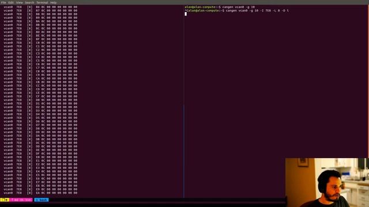This screenshot has height=207, width=369.
Task: Click the vcan0 row with first data byte E4
Action: point(40,171)
